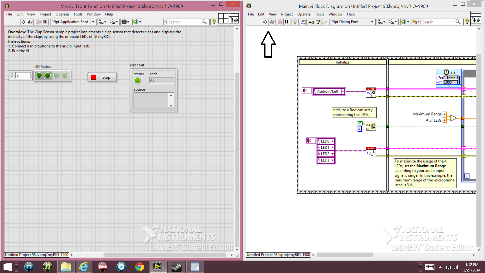Screen dimensions: 485x273
Task: Click the magnifier icon in Front Panel search
Action: (x=204, y=22)
